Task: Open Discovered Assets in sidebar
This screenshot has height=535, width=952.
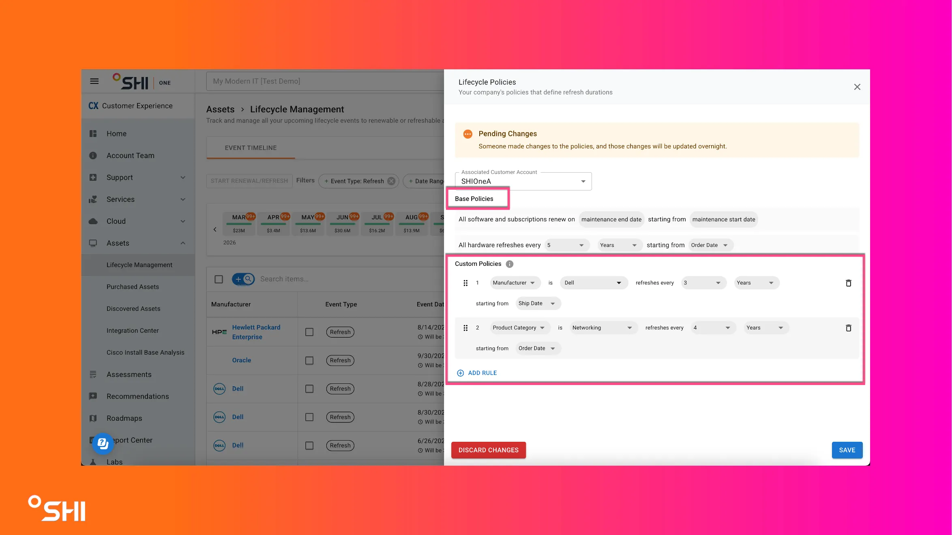Action: click(x=133, y=309)
